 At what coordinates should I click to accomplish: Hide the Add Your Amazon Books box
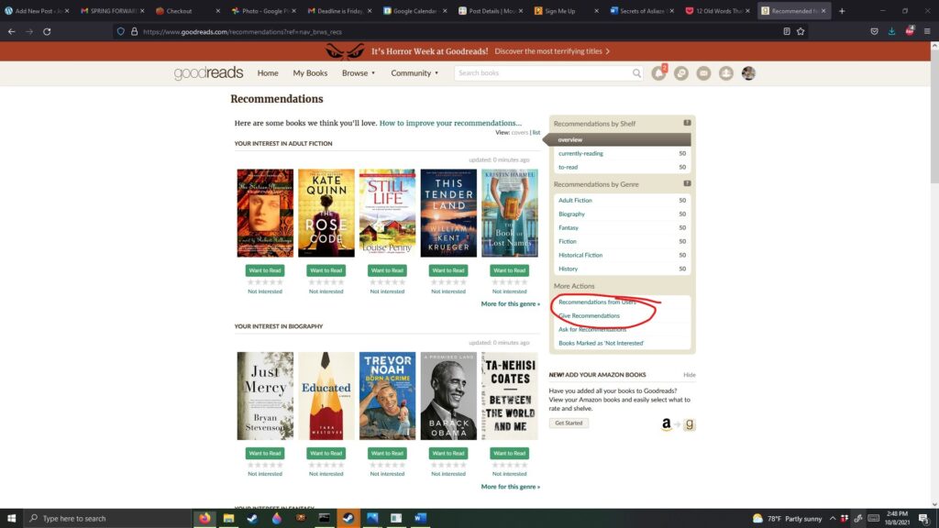coord(690,375)
